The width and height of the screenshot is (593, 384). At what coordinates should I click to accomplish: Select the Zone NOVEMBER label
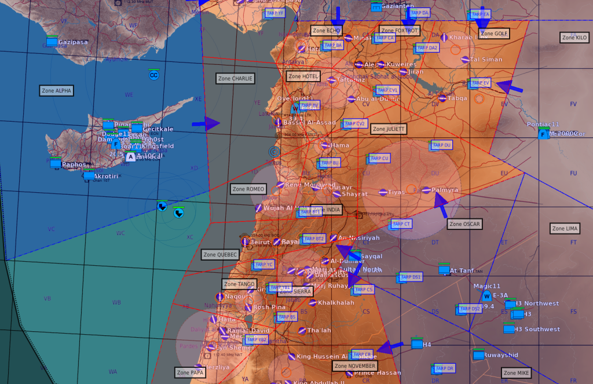click(x=355, y=365)
